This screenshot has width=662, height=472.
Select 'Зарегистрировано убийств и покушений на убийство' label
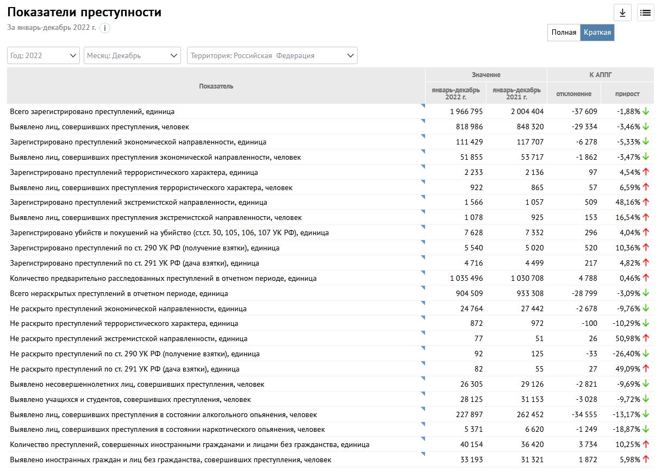169,232
